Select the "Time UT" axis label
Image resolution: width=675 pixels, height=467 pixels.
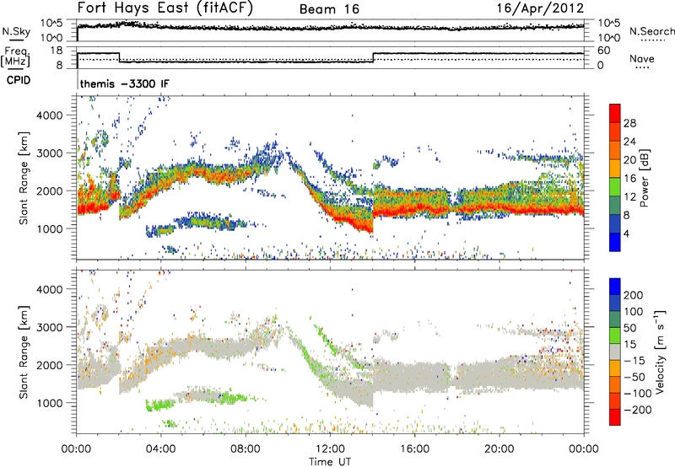point(330,462)
